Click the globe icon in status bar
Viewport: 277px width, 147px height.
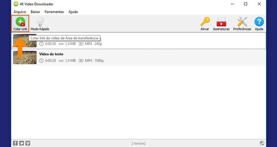tap(262, 143)
